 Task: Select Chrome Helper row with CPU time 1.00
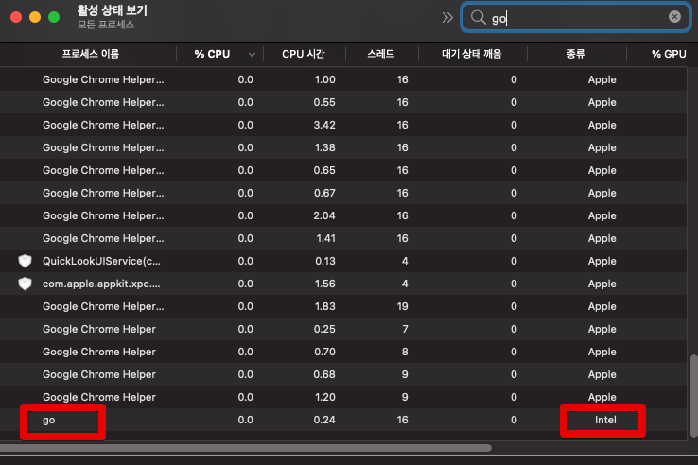click(342, 79)
